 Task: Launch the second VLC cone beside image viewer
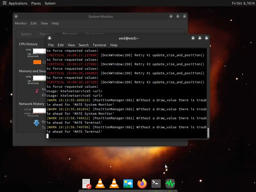click(114, 183)
